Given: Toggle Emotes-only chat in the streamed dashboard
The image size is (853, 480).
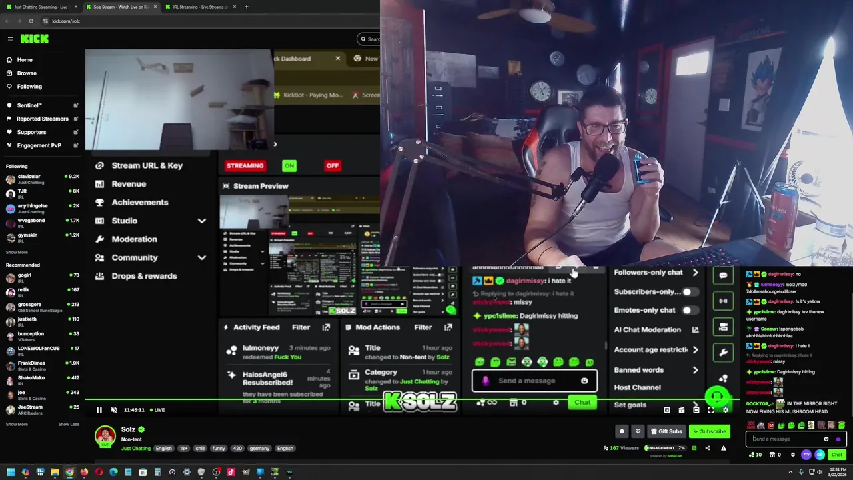Looking at the screenshot, I should tap(690, 310).
